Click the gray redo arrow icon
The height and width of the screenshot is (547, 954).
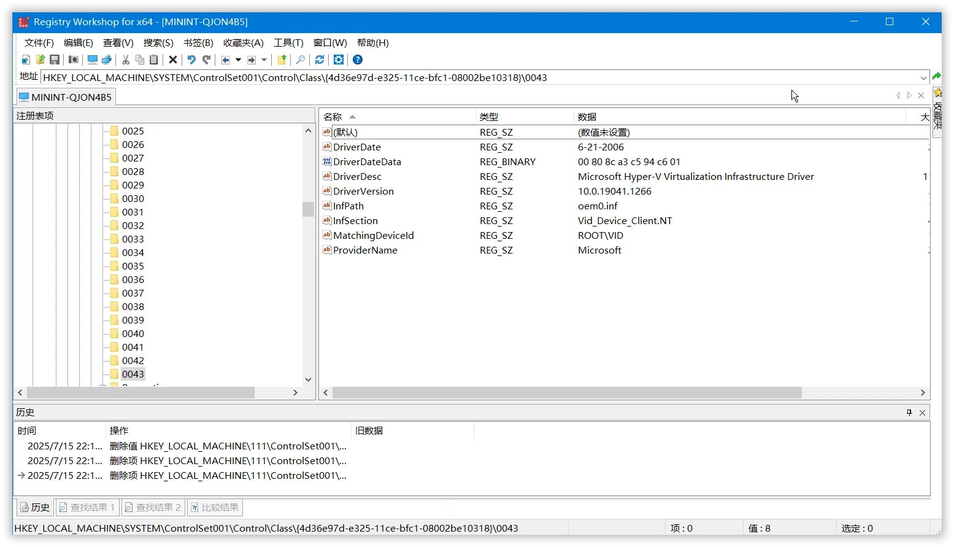click(x=207, y=60)
